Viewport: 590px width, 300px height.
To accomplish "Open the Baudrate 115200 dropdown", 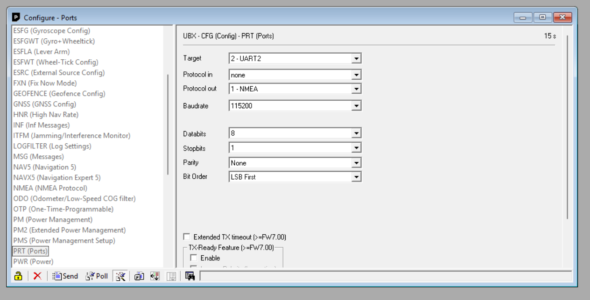I will [356, 106].
